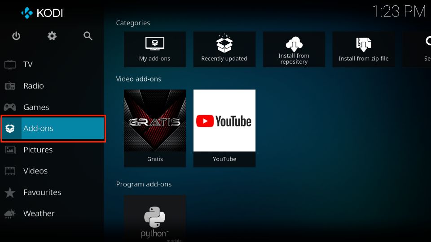Click the TV icon in the sidebar

[x=10, y=65]
